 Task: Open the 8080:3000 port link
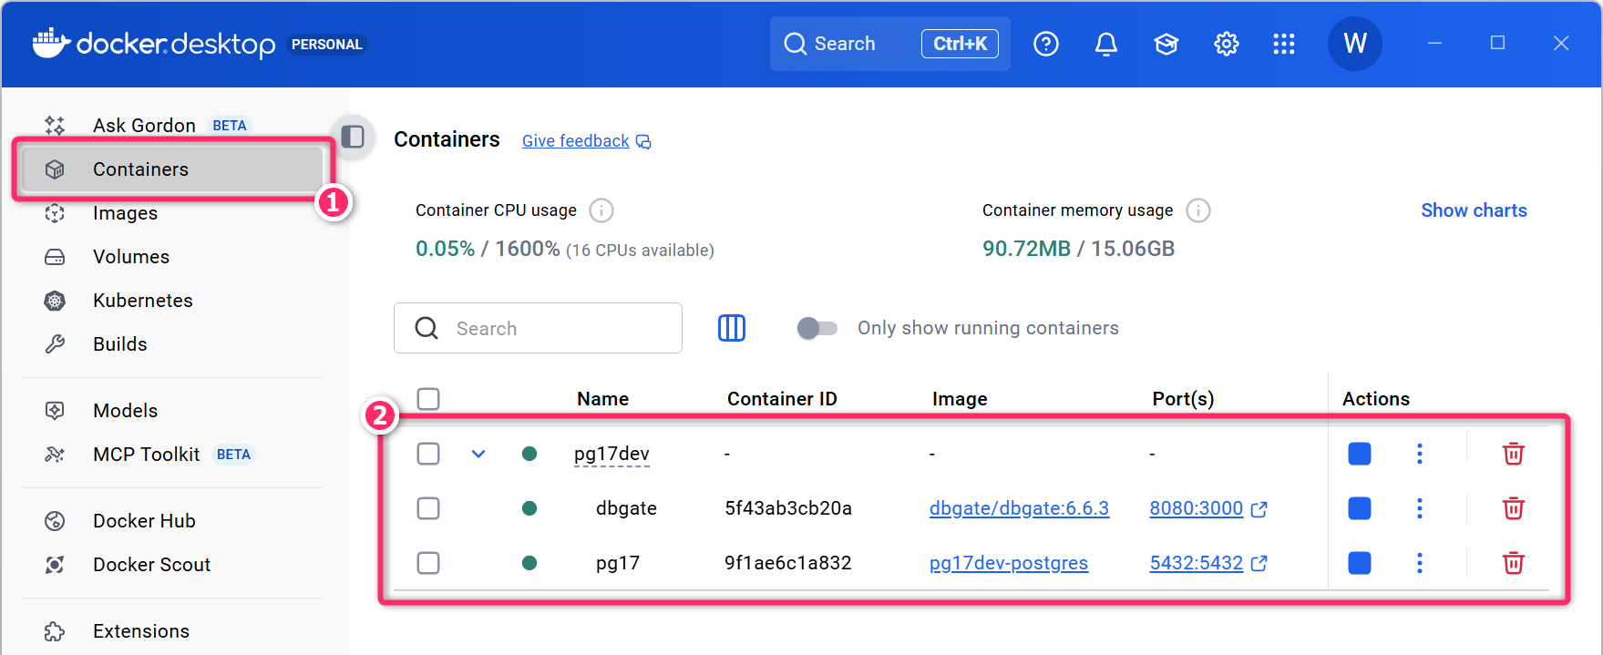[x=1196, y=508]
